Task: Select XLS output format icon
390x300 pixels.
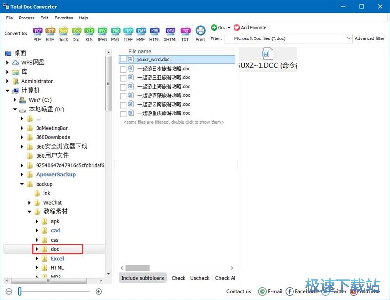Action: click(x=89, y=31)
